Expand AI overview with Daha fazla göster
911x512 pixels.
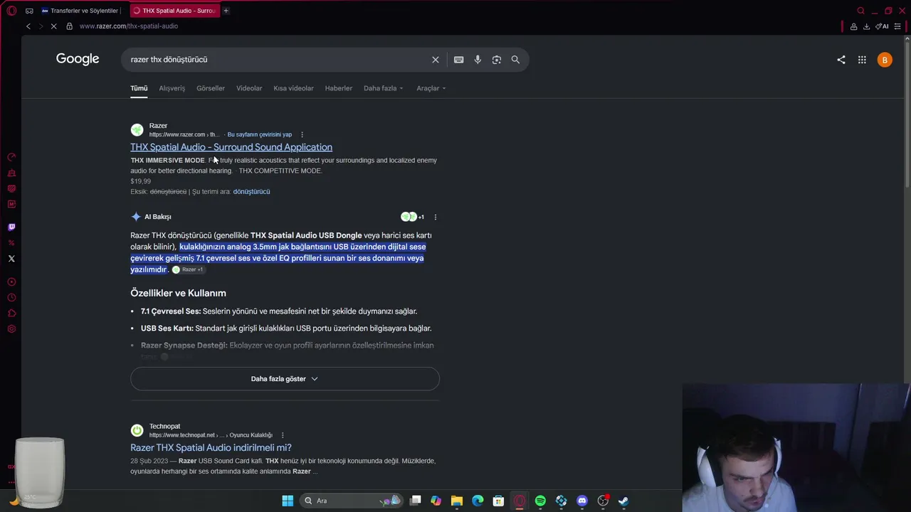(x=285, y=379)
